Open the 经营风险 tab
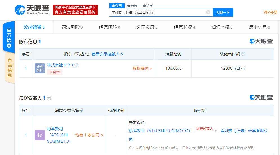The height and width of the screenshot is (155, 280). coord(110,27)
